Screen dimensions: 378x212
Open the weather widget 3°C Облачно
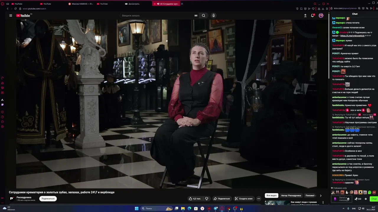pyautogui.click(x=9, y=208)
